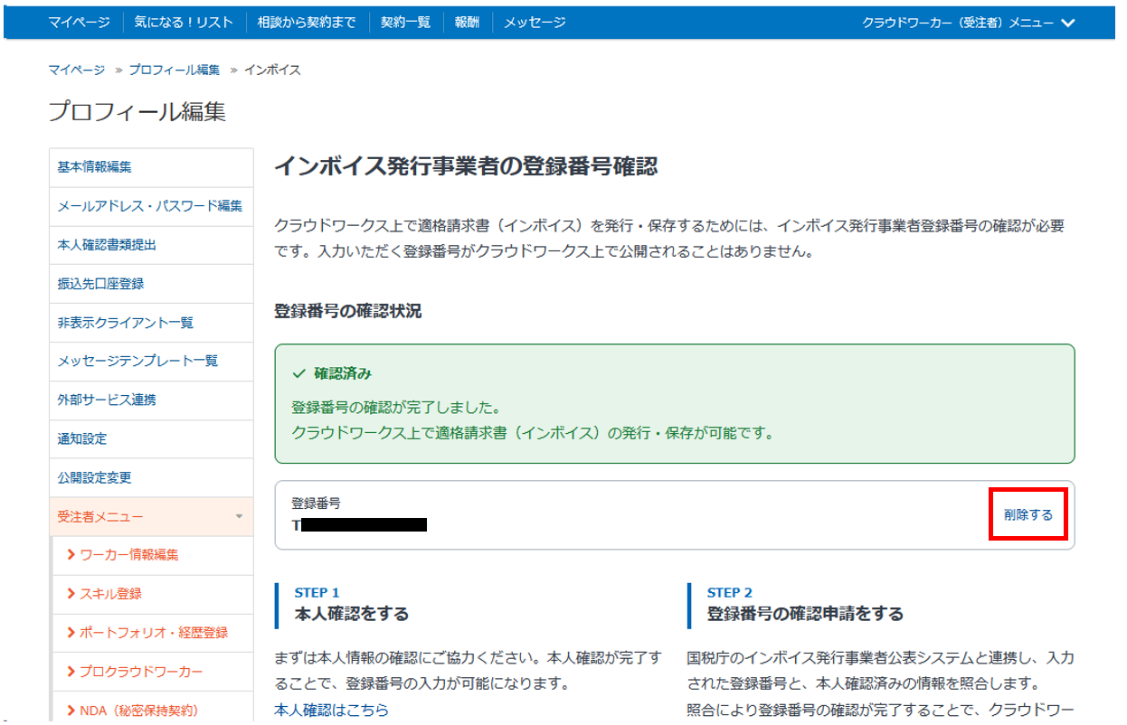The width and height of the screenshot is (1127, 725).
Task: Open 公開設定変更 sidebar item
Action: (x=153, y=477)
